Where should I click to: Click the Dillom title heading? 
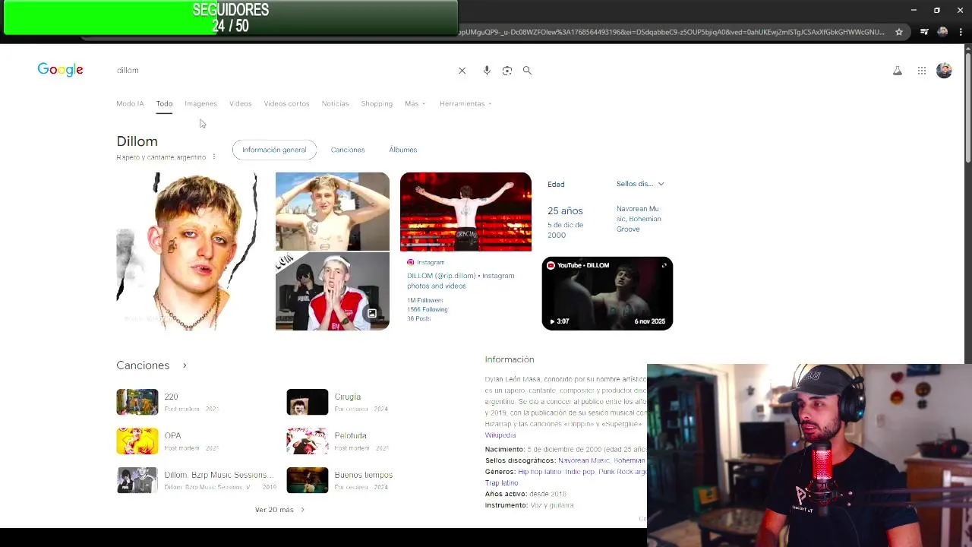[x=137, y=141]
